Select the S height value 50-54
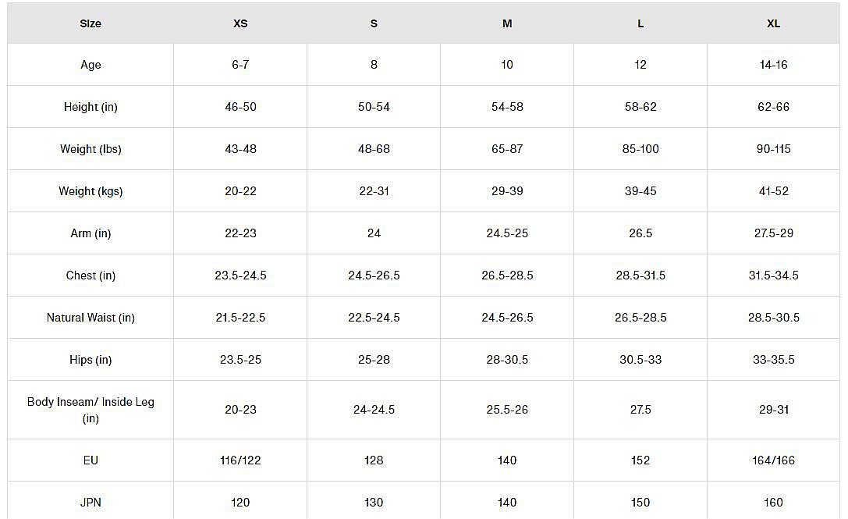848x519 pixels. (374, 107)
